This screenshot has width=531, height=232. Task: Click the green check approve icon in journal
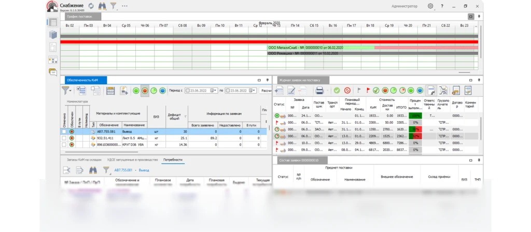[337, 91]
